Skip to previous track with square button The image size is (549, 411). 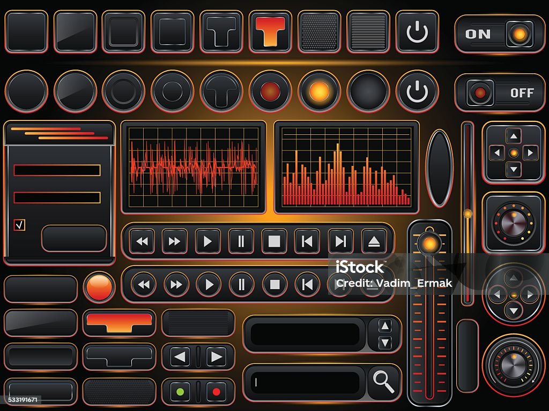[307, 241]
